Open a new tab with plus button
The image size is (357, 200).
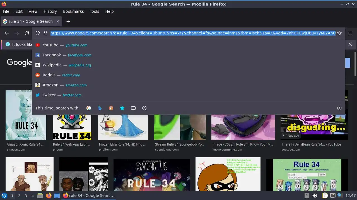pos(68,21)
